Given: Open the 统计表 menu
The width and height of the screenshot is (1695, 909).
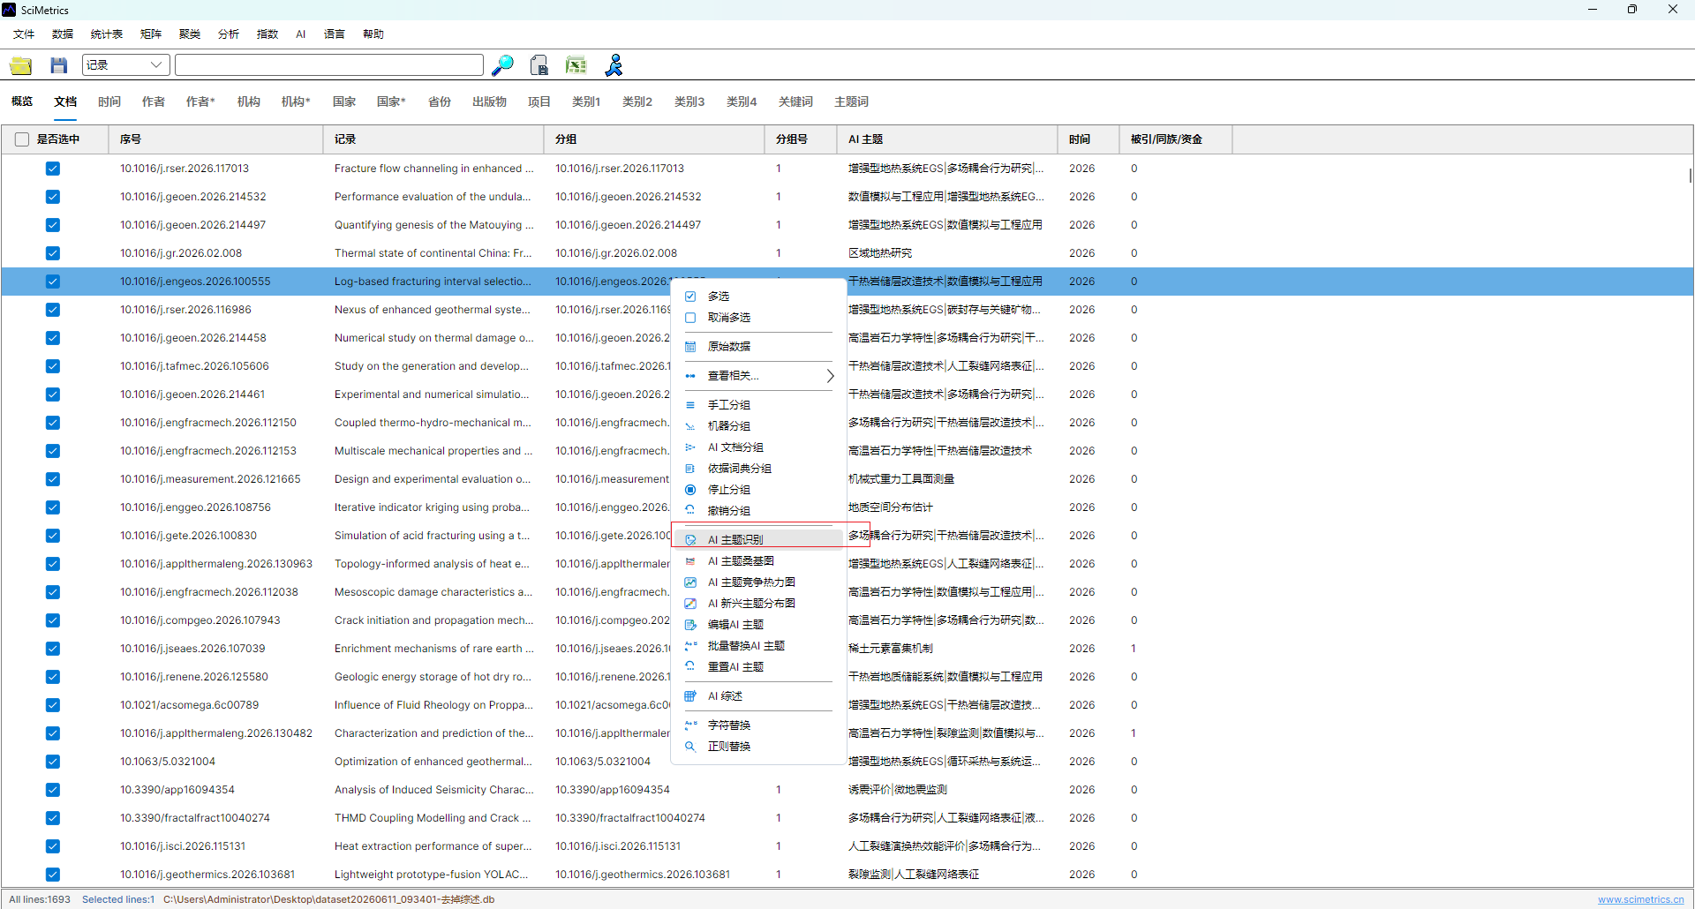Looking at the screenshot, I should [x=107, y=34].
